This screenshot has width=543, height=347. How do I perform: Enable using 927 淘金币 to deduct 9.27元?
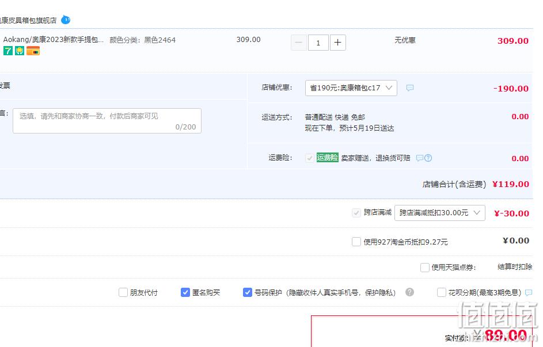click(x=356, y=242)
